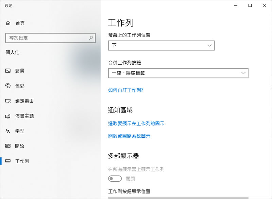Open the 如何自訂工作列? link
Image resolution: width=272 pixels, height=199 pixels.
pos(125,90)
